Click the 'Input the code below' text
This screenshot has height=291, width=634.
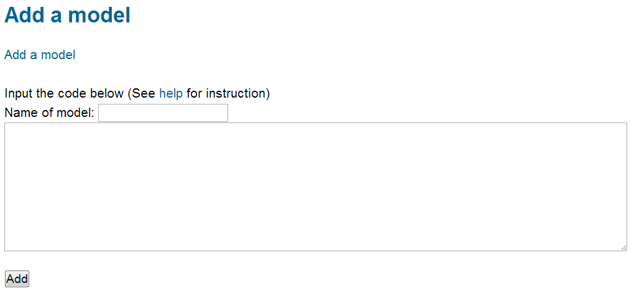click(x=64, y=94)
